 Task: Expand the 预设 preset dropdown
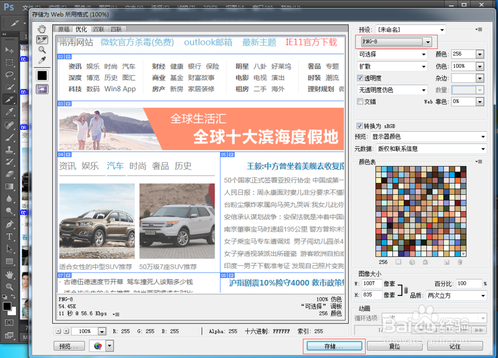coord(443,29)
